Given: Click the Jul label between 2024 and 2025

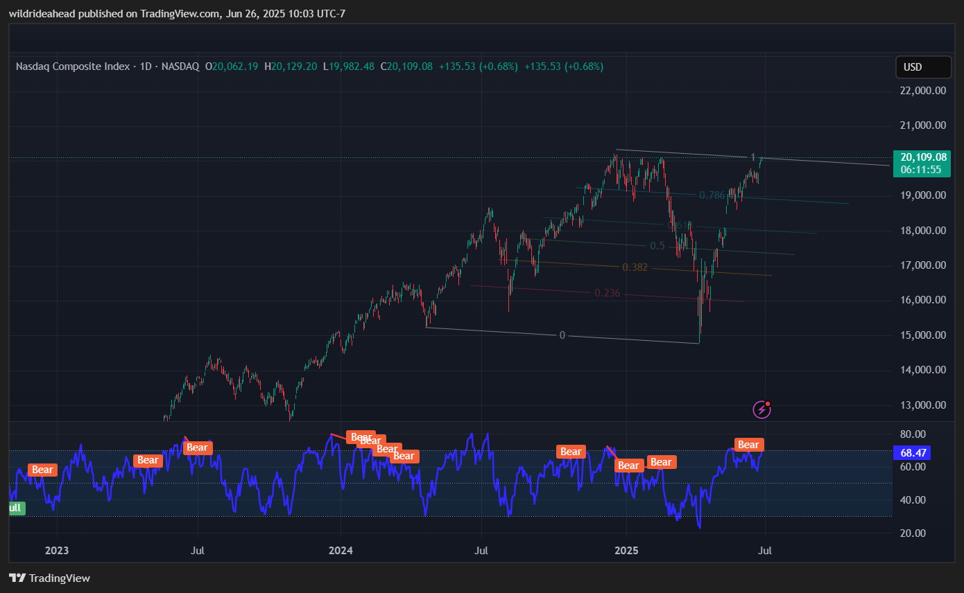Looking at the screenshot, I should 481,551.
